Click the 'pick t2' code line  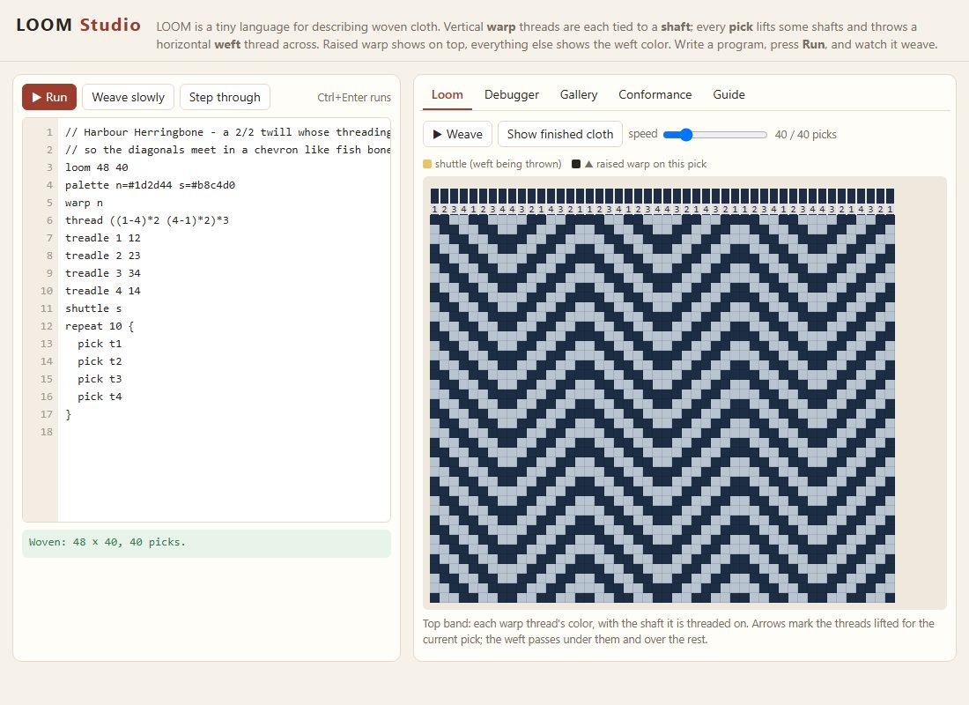(100, 361)
